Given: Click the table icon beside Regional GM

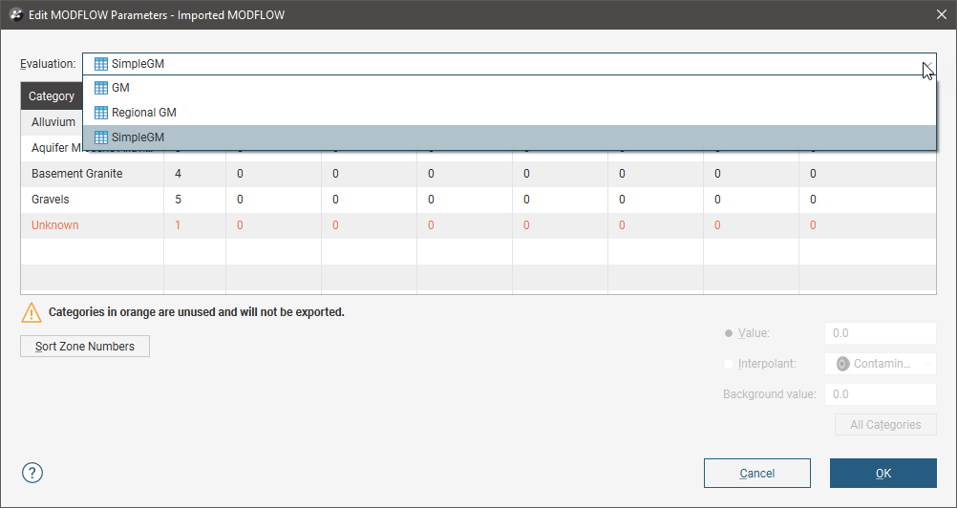Looking at the screenshot, I should point(101,113).
